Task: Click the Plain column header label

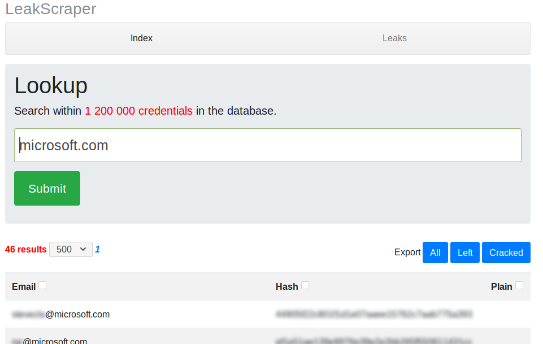Action: pos(501,286)
